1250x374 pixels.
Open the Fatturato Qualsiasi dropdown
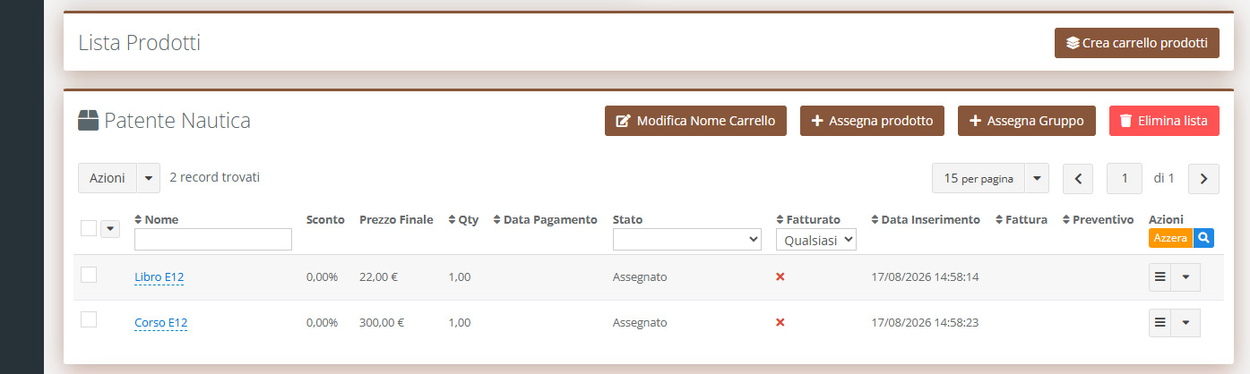click(816, 239)
